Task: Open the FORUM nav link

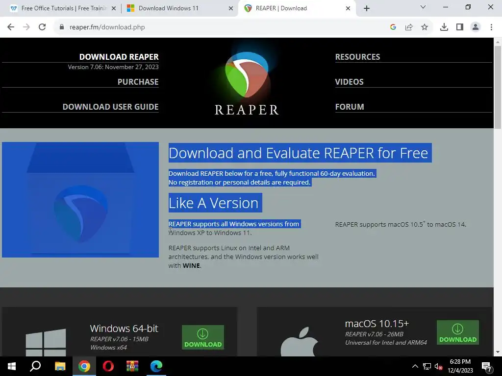Action: point(350,107)
